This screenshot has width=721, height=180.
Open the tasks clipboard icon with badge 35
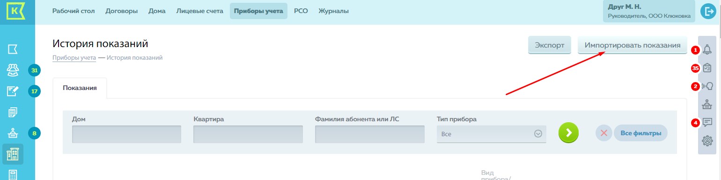click(x=707, y=68)
